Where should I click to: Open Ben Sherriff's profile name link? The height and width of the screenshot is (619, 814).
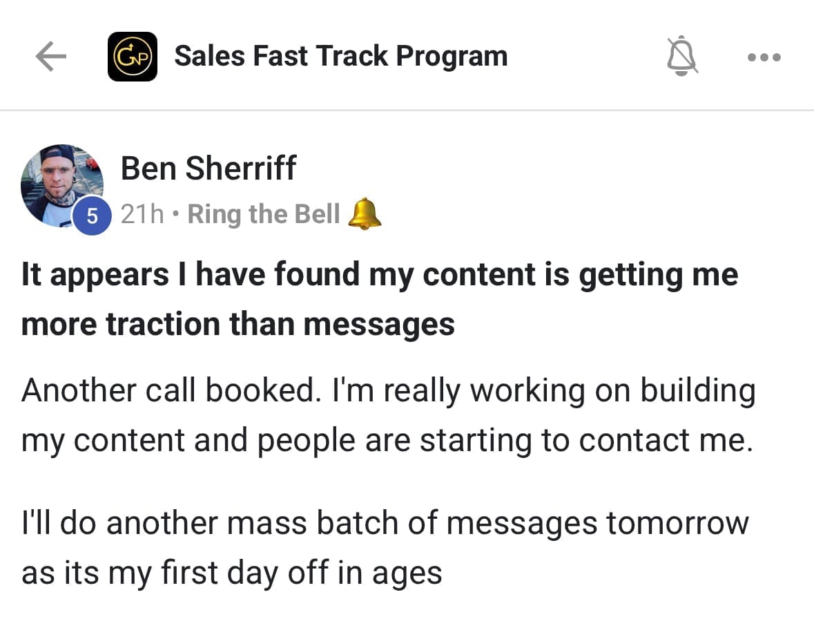point(208,169)
